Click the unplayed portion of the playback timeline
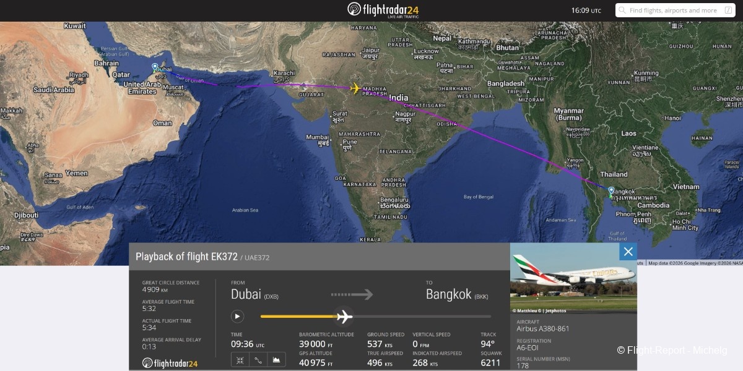This screenshot has height=371, width=743. pyautogui.click(x=422, y=317)
